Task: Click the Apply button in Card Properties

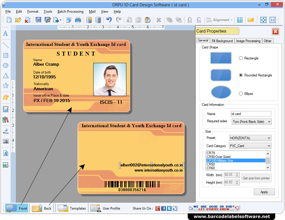Action: (x=264, y=192)
